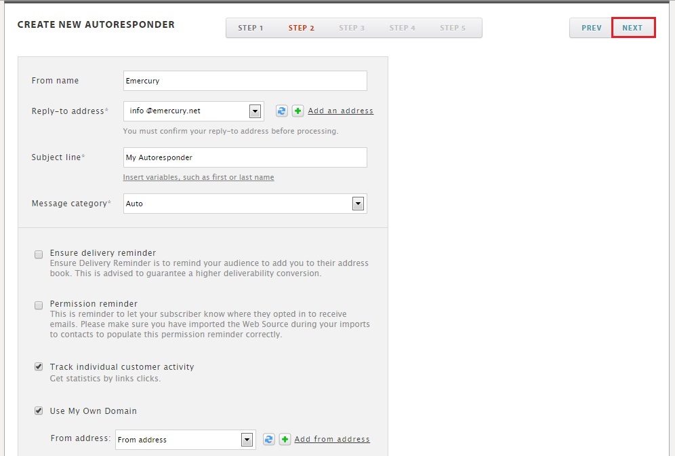Click into the From name field
Viewport: 675px width, 456px height.
click(245, 81)
